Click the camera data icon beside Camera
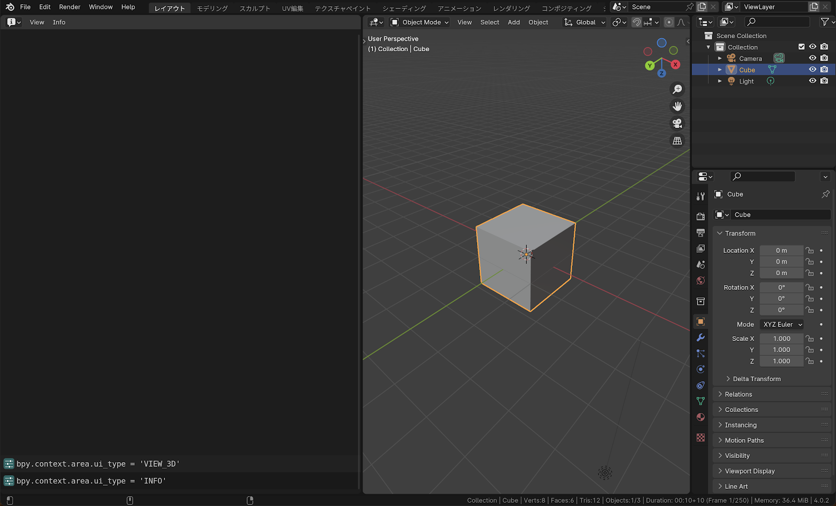Screen dimensions: 836x506 click(779, 58)
